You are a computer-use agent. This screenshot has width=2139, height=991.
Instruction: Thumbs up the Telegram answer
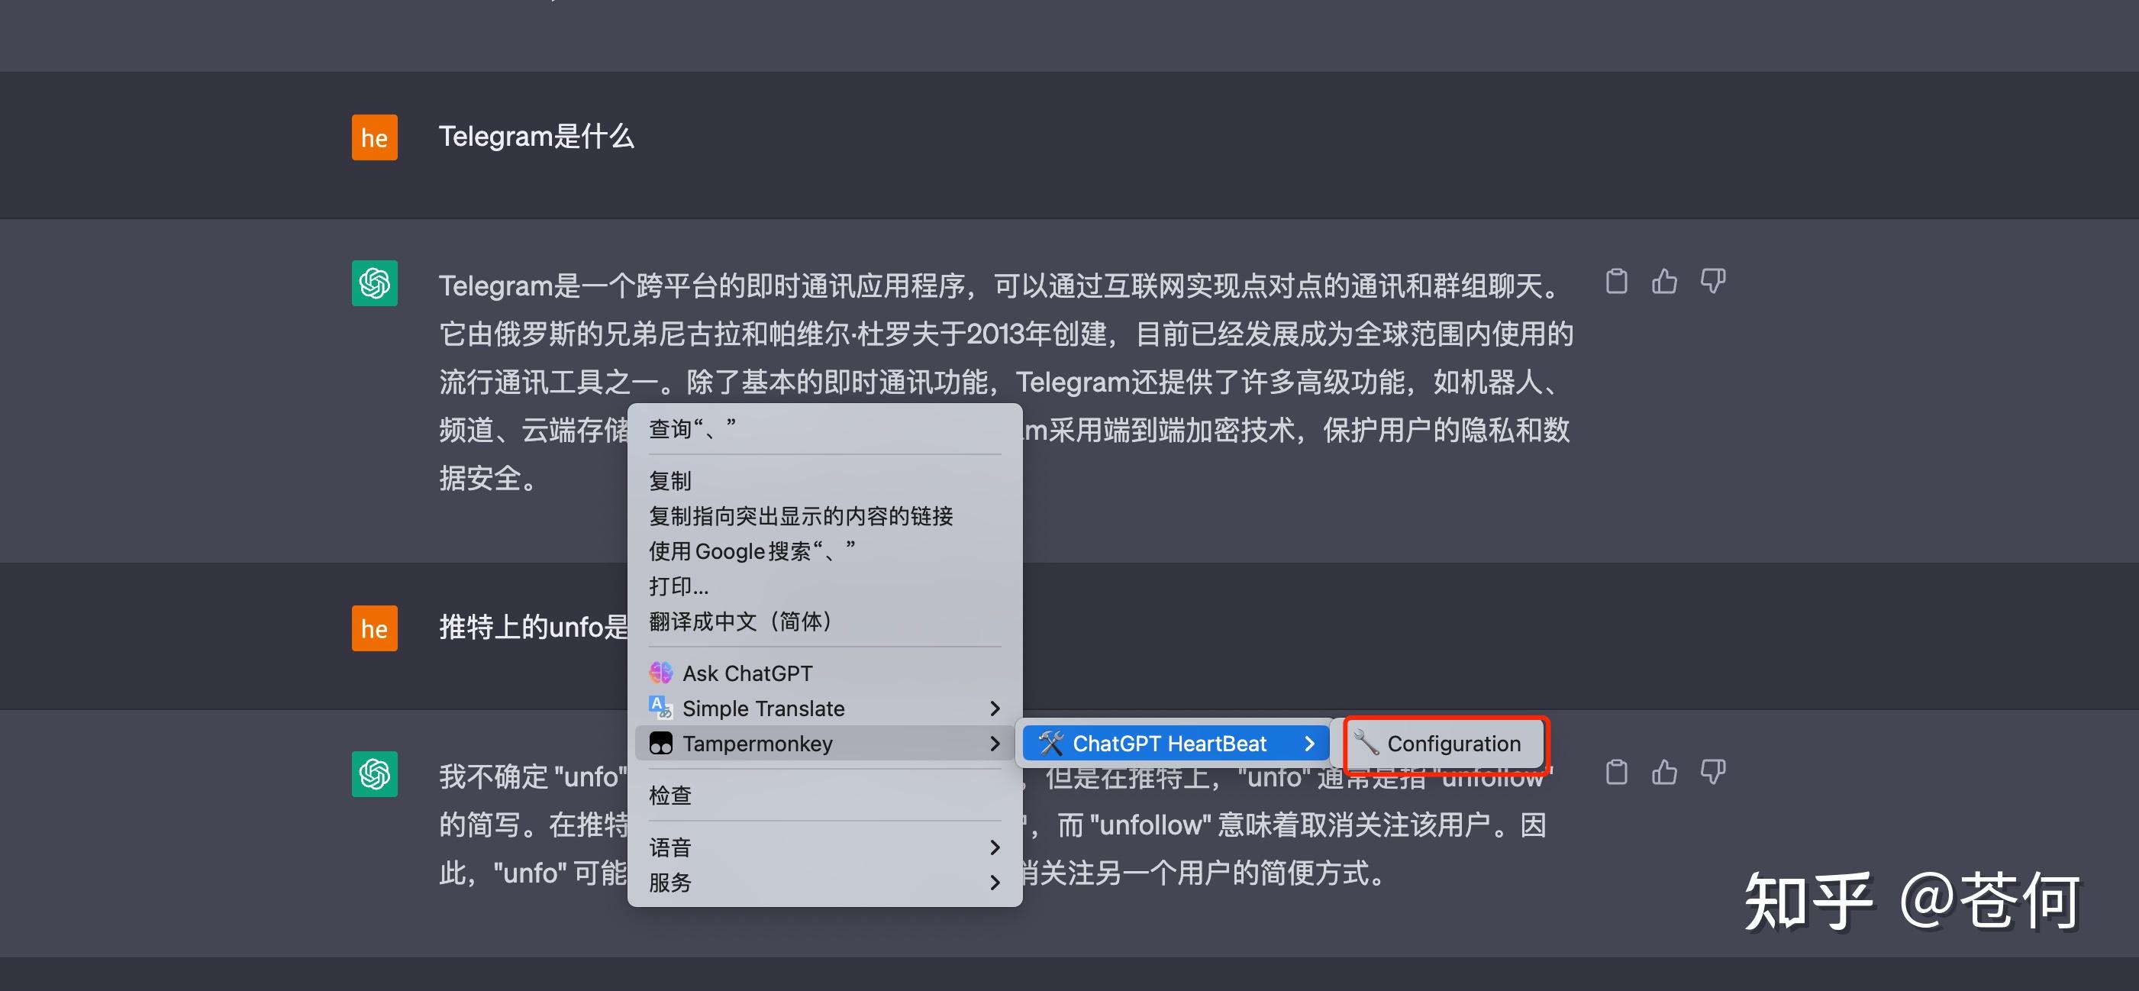1664,282
